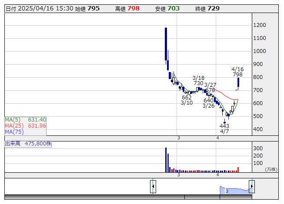Image resolution: width=284 pixels, height=204 pixels.
Task: Click the 443 4/7 low annotation
Action: [x=224, y=128]
